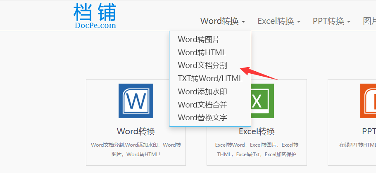Click the Excel card description text
The width and height of the screenshot is (376, 173).
coord(257,150)
